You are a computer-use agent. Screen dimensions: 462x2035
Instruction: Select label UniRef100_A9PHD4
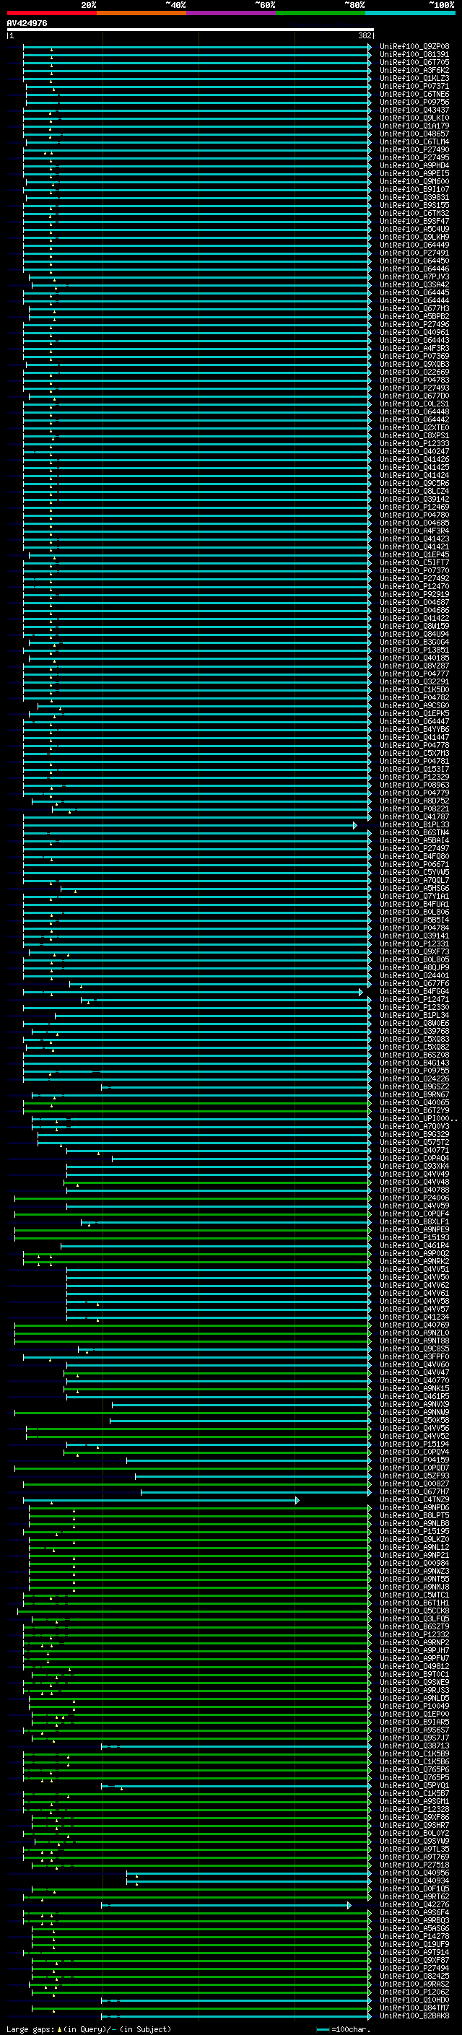tap(414, 165)
